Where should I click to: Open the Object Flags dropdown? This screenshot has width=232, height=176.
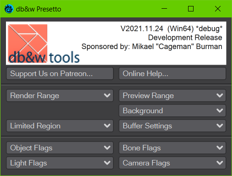pos(60,148)
